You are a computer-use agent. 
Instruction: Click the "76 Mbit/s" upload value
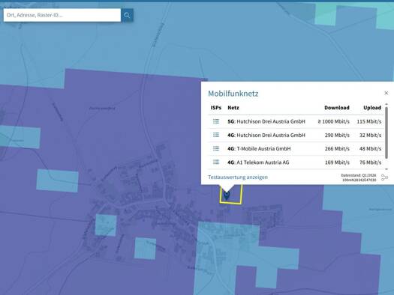click(371, 162)
